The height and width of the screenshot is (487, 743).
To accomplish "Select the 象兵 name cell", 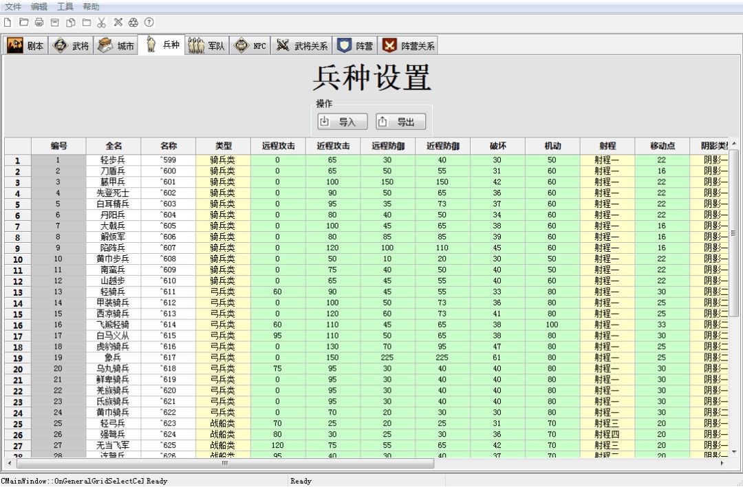I will pos(114,358).
